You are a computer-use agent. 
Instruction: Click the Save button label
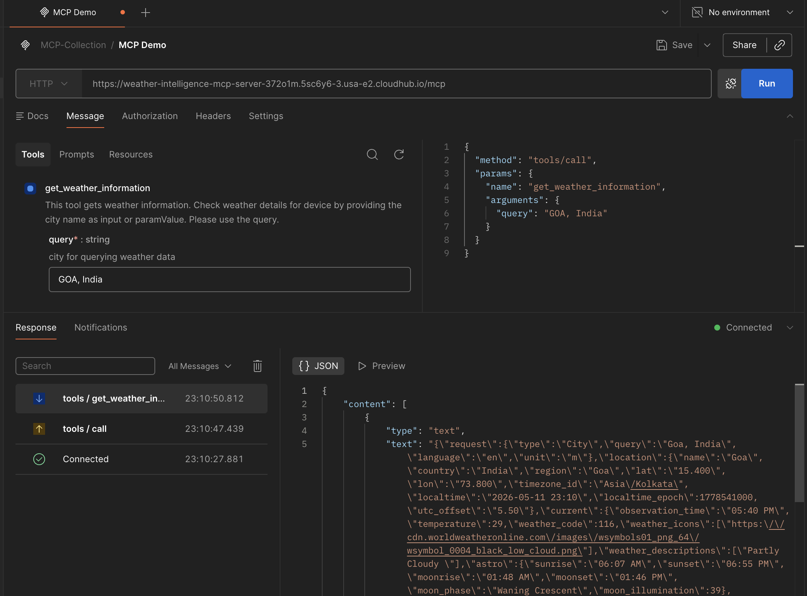click(x=682, y=45)
